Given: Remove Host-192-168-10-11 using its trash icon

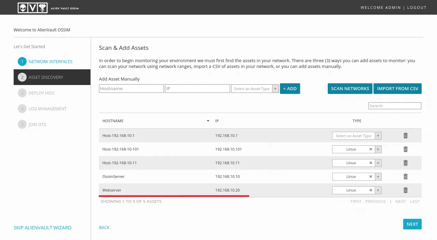Looking at the screenshot, I should click(x=405, y=163).
